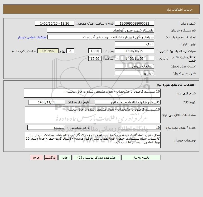This screenshot has height=197, width=203.
Task: Click the priority field showing عادی
Action: (x=134, y=44)
